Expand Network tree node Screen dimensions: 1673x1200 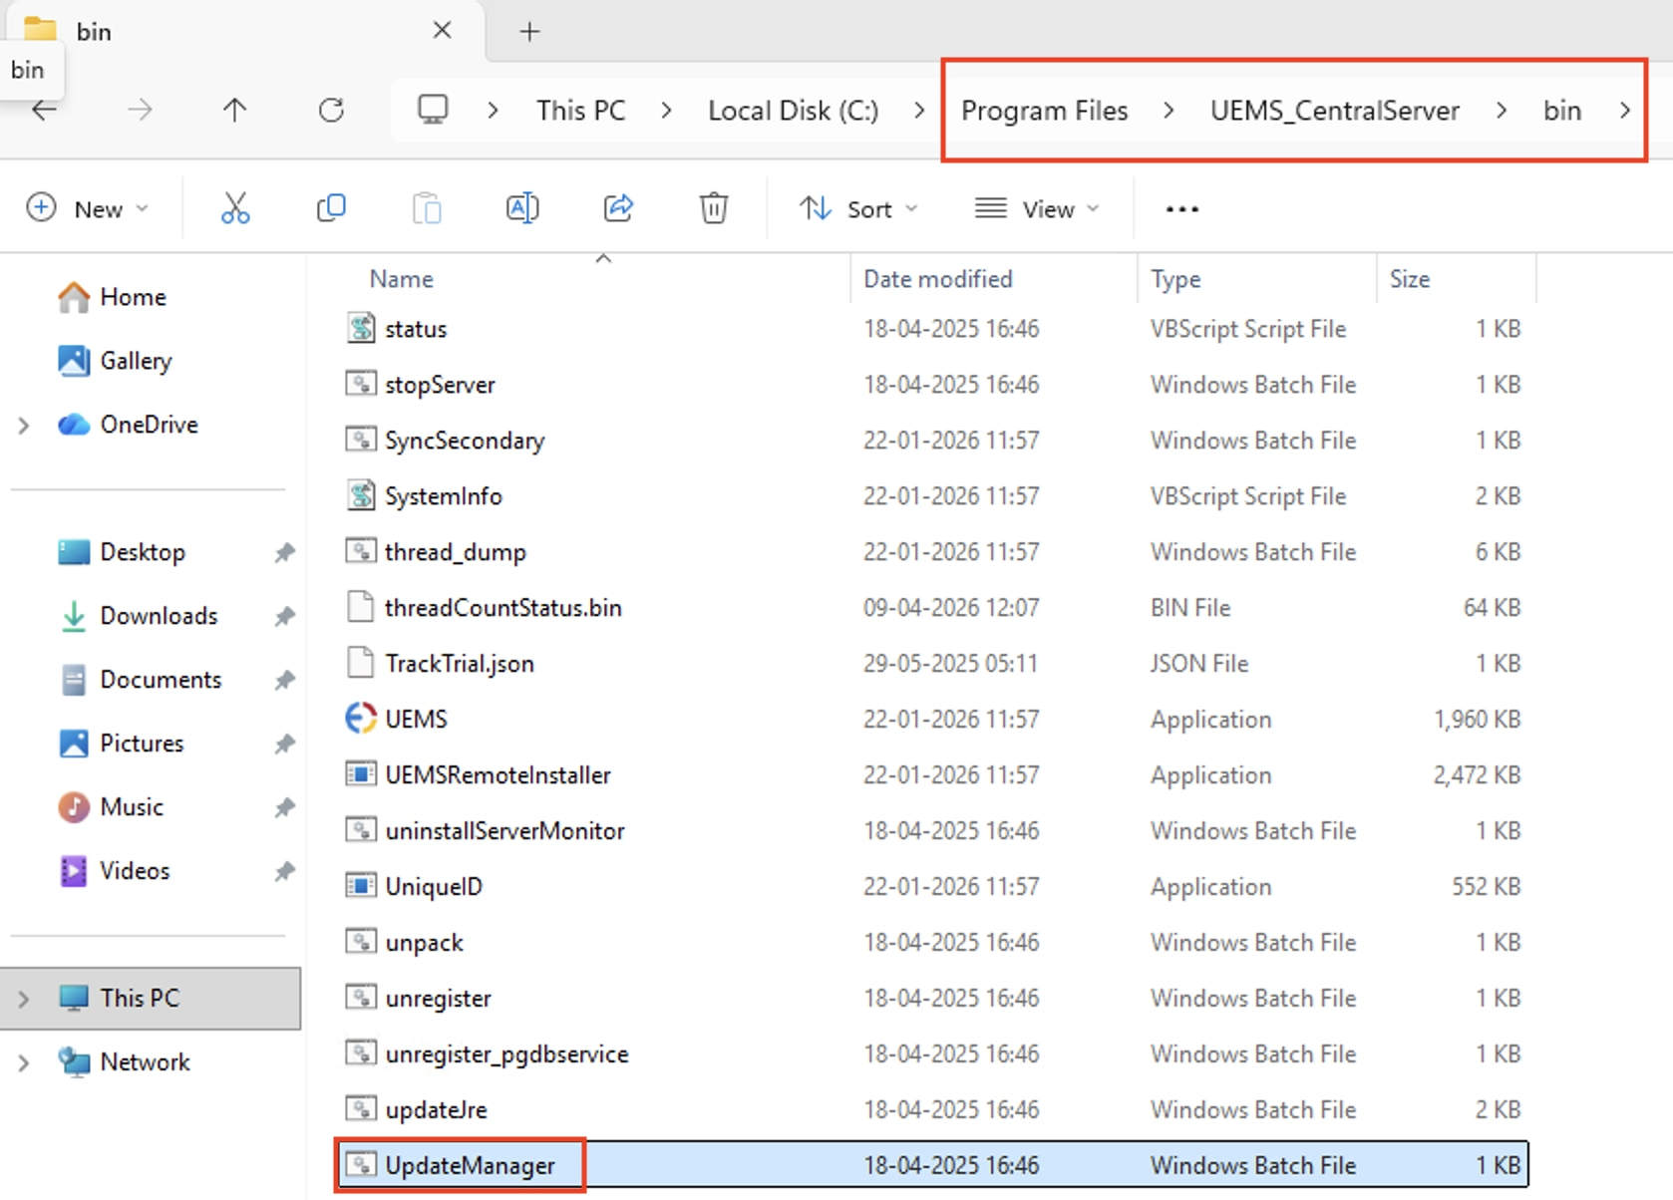pyautogui.click(x=24, y=1062)
